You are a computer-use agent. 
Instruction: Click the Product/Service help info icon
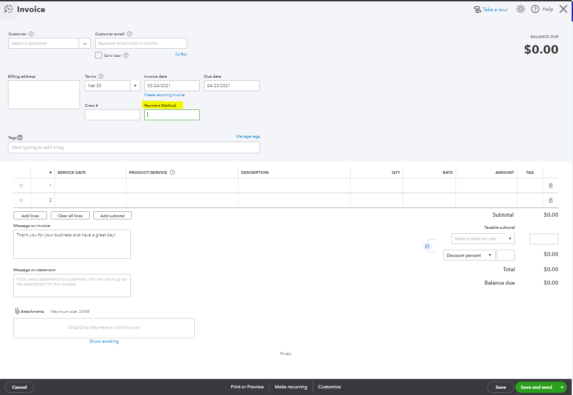click(x=172, y=172)
